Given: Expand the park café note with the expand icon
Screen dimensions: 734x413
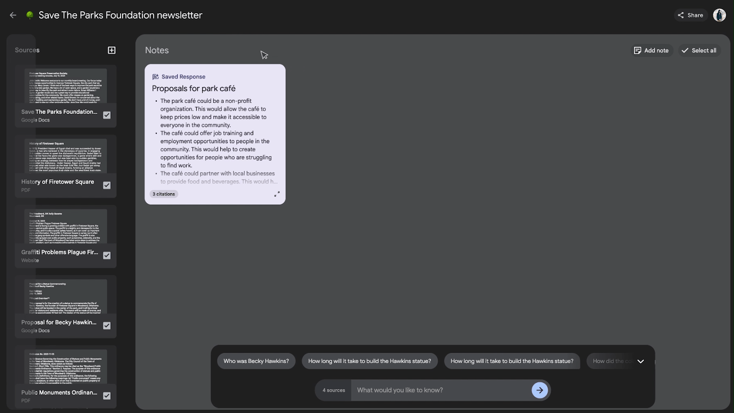Looking at the screenshot, I should pos(277,194).
